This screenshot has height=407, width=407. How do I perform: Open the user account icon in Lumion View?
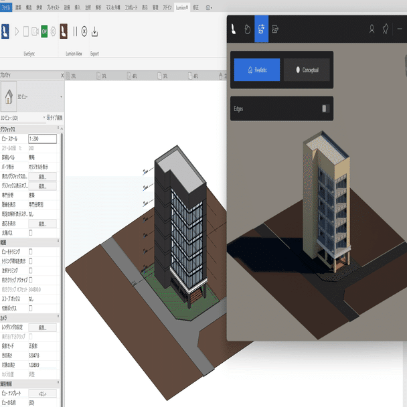[x=372, y=29]
